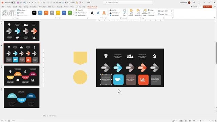Apply the yellow shape style swatch
The width and height of the screenshot is (217, 122).
[58, 13]
